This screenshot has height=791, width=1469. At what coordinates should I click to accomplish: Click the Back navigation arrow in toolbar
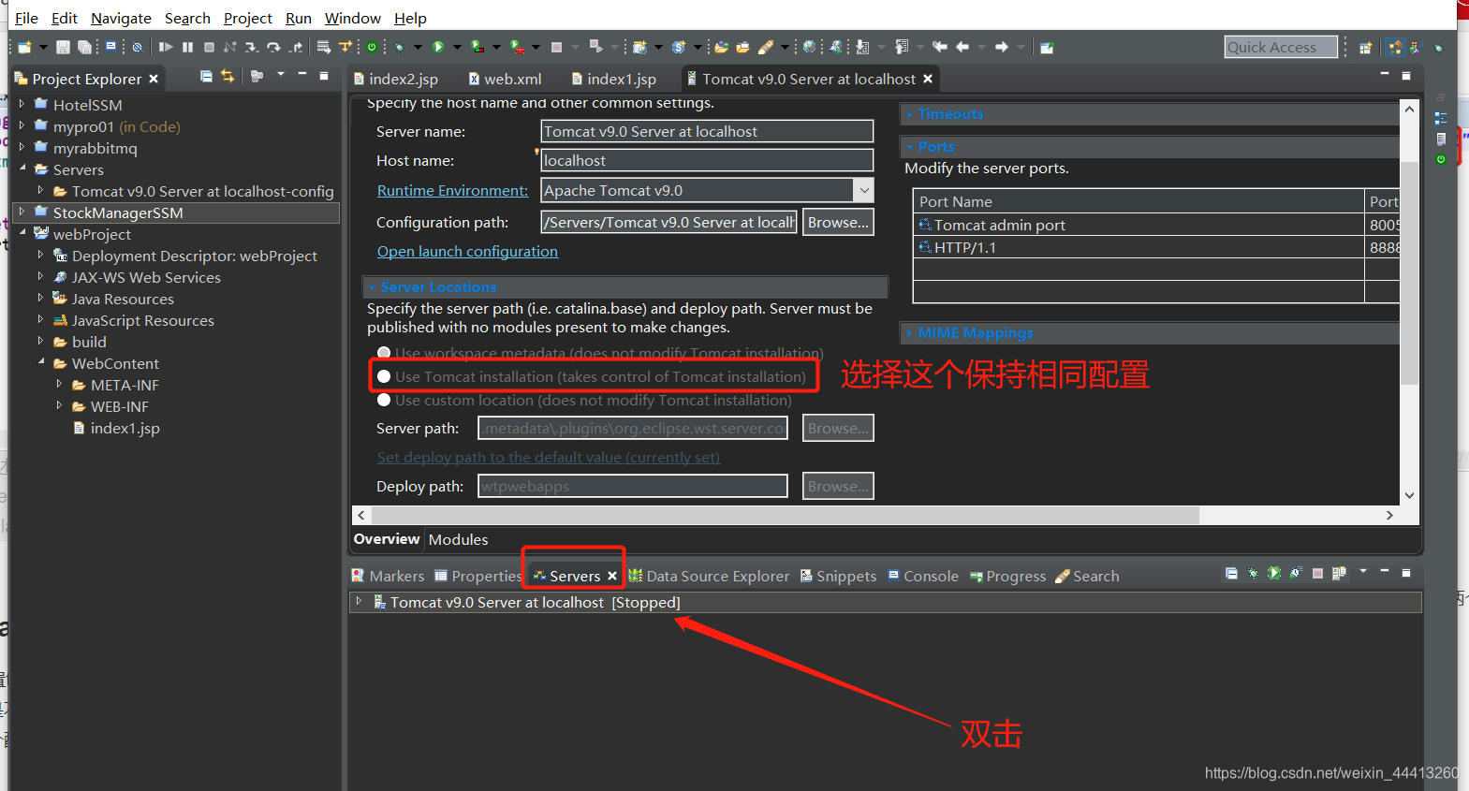(962, 47)
